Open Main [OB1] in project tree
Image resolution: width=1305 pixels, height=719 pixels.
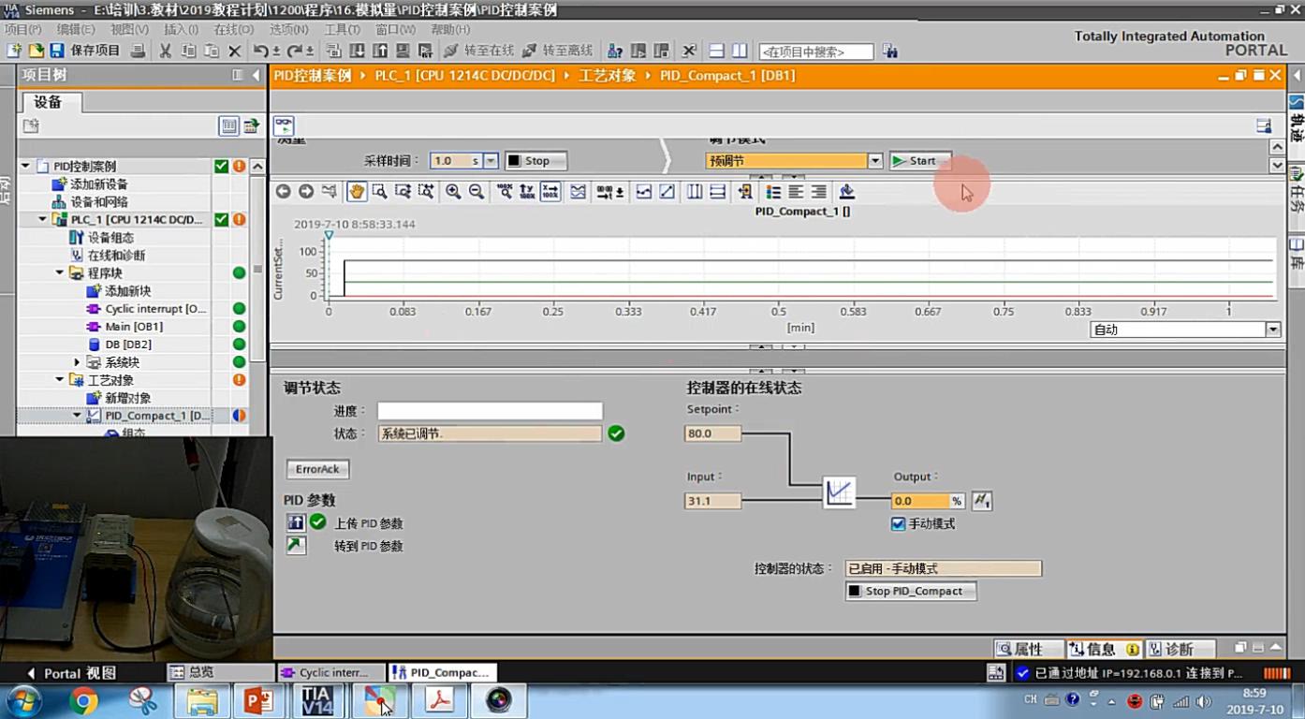coord(134,326)
